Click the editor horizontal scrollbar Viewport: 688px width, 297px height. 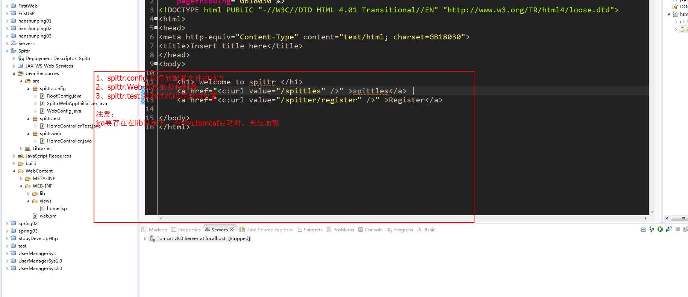tap(403, 218)
